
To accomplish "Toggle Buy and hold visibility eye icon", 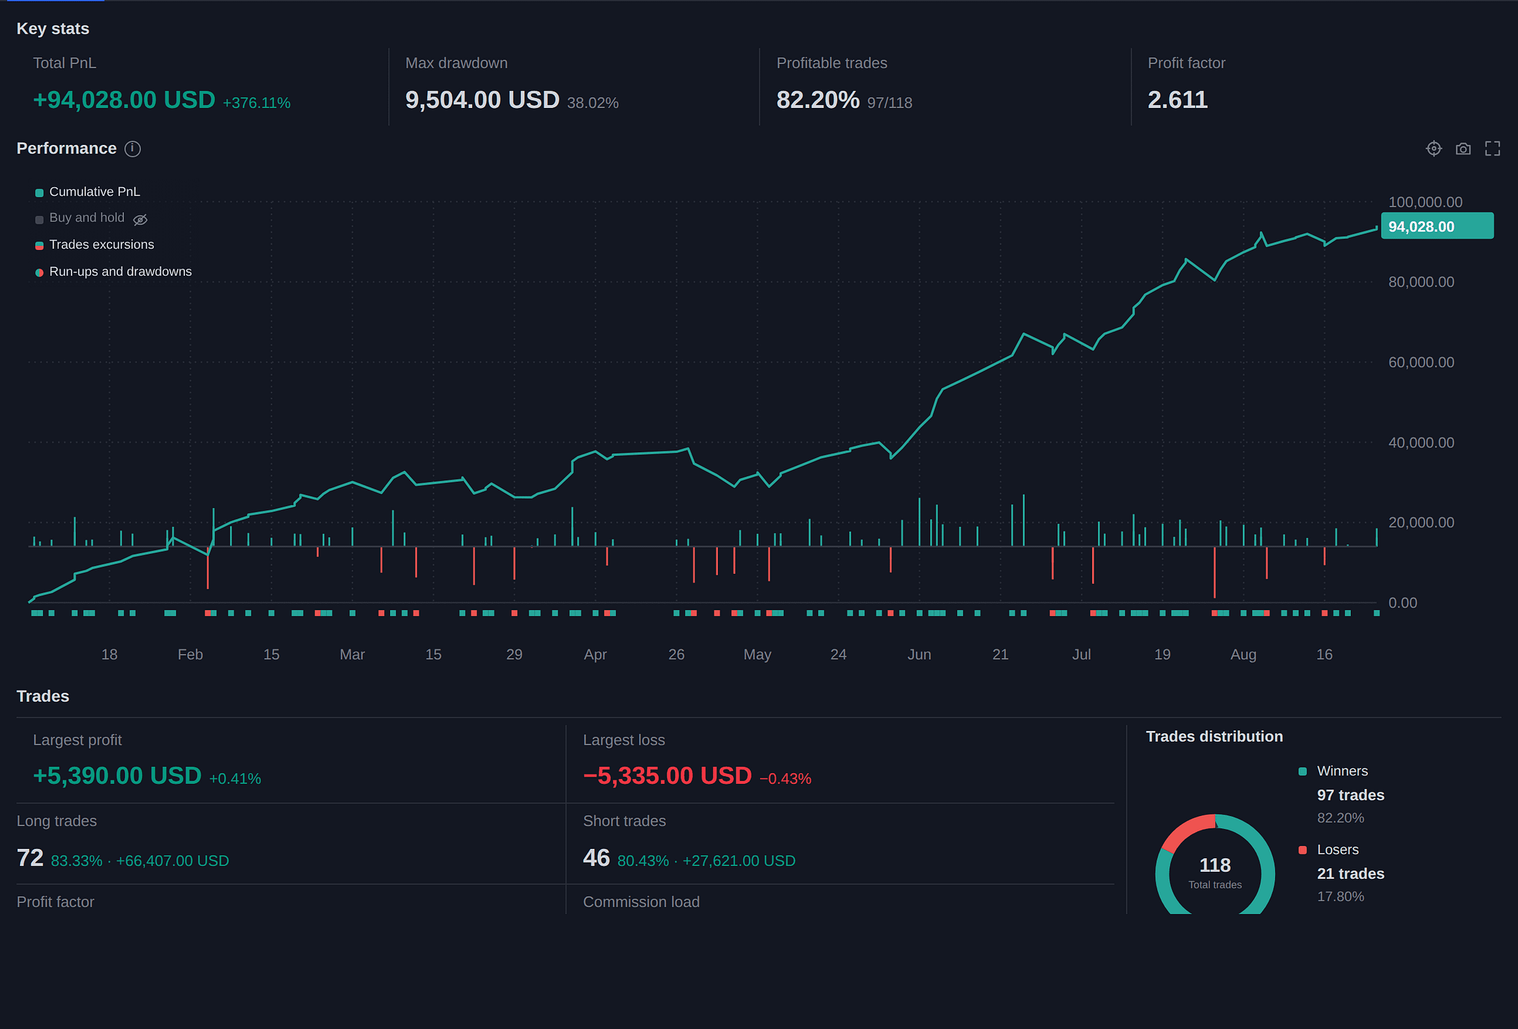I will [141, 219].
